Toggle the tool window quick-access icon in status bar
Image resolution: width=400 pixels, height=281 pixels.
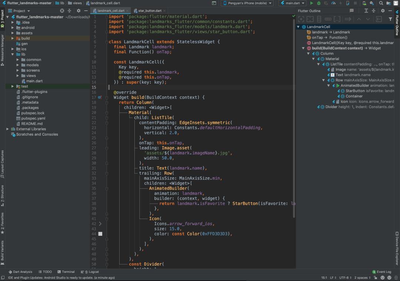point(3,278)
